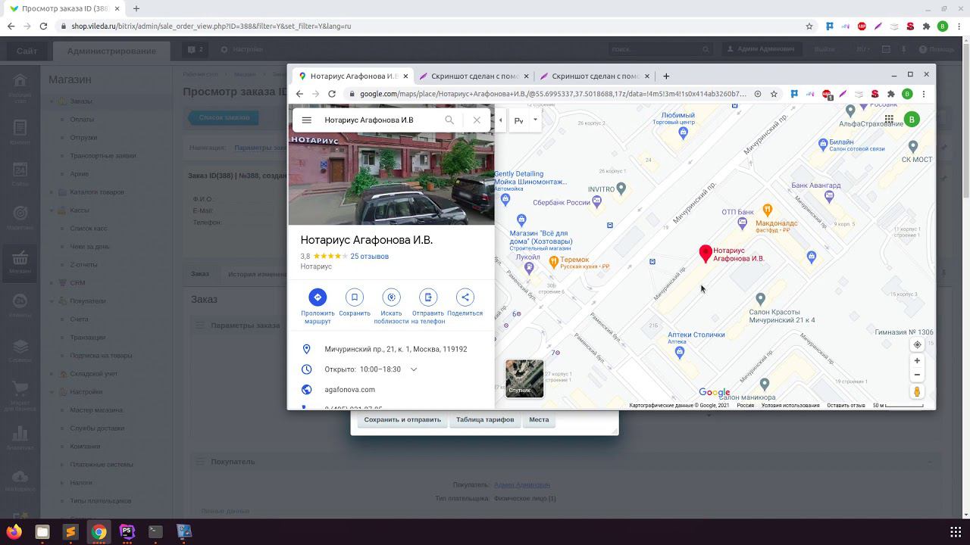Click the Сбербанк России map marker
This screenshot has height=545, width=970.
(x=597, y=201)
